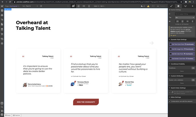The image size is (196, 117).
Task: Click the Publish button
Action: (163, 6)
